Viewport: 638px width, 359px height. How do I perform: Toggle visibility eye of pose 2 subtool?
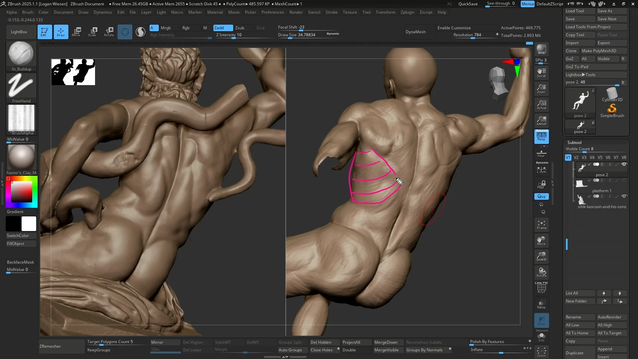point(624,165)
